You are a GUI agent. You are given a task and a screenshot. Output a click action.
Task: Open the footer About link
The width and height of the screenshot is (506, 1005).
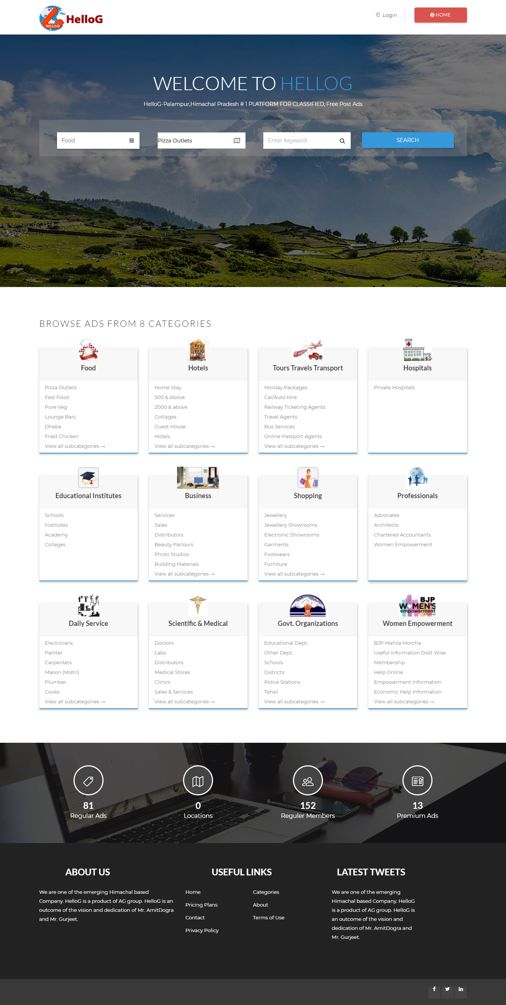tap(261, 905)
